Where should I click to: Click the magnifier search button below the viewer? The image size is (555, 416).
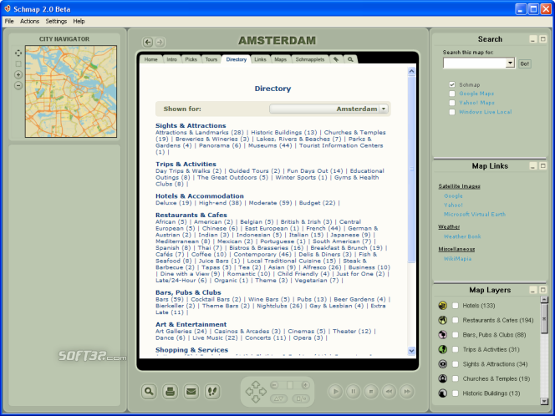coord(149,392)
